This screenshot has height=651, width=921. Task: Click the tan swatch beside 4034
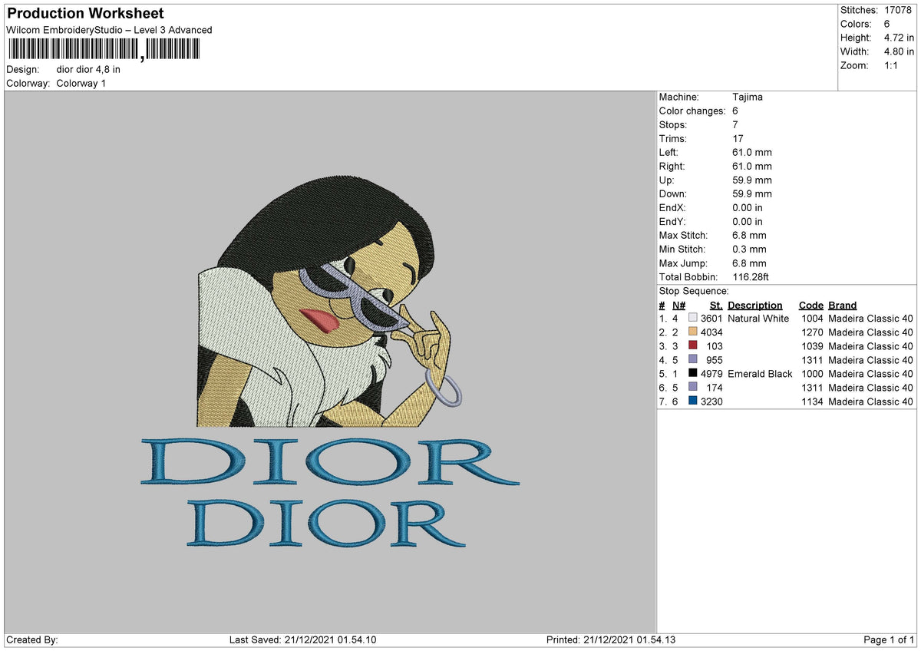pos(693,332)
